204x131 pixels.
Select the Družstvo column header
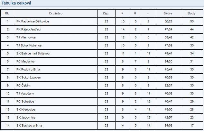(56, 13)
